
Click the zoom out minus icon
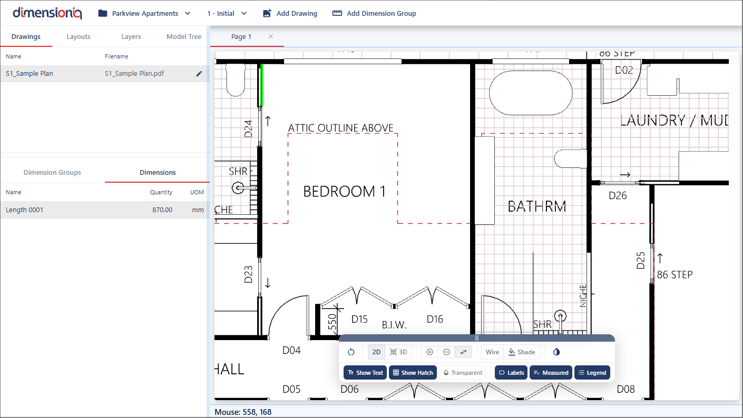(446, 352)
